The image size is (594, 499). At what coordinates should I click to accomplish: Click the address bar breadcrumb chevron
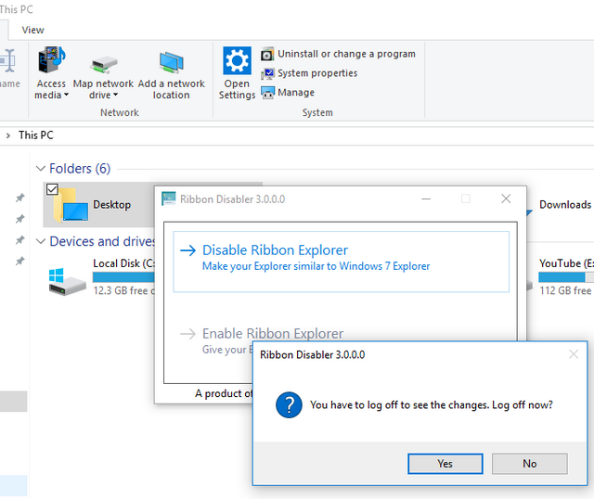(x=8, y=135)
